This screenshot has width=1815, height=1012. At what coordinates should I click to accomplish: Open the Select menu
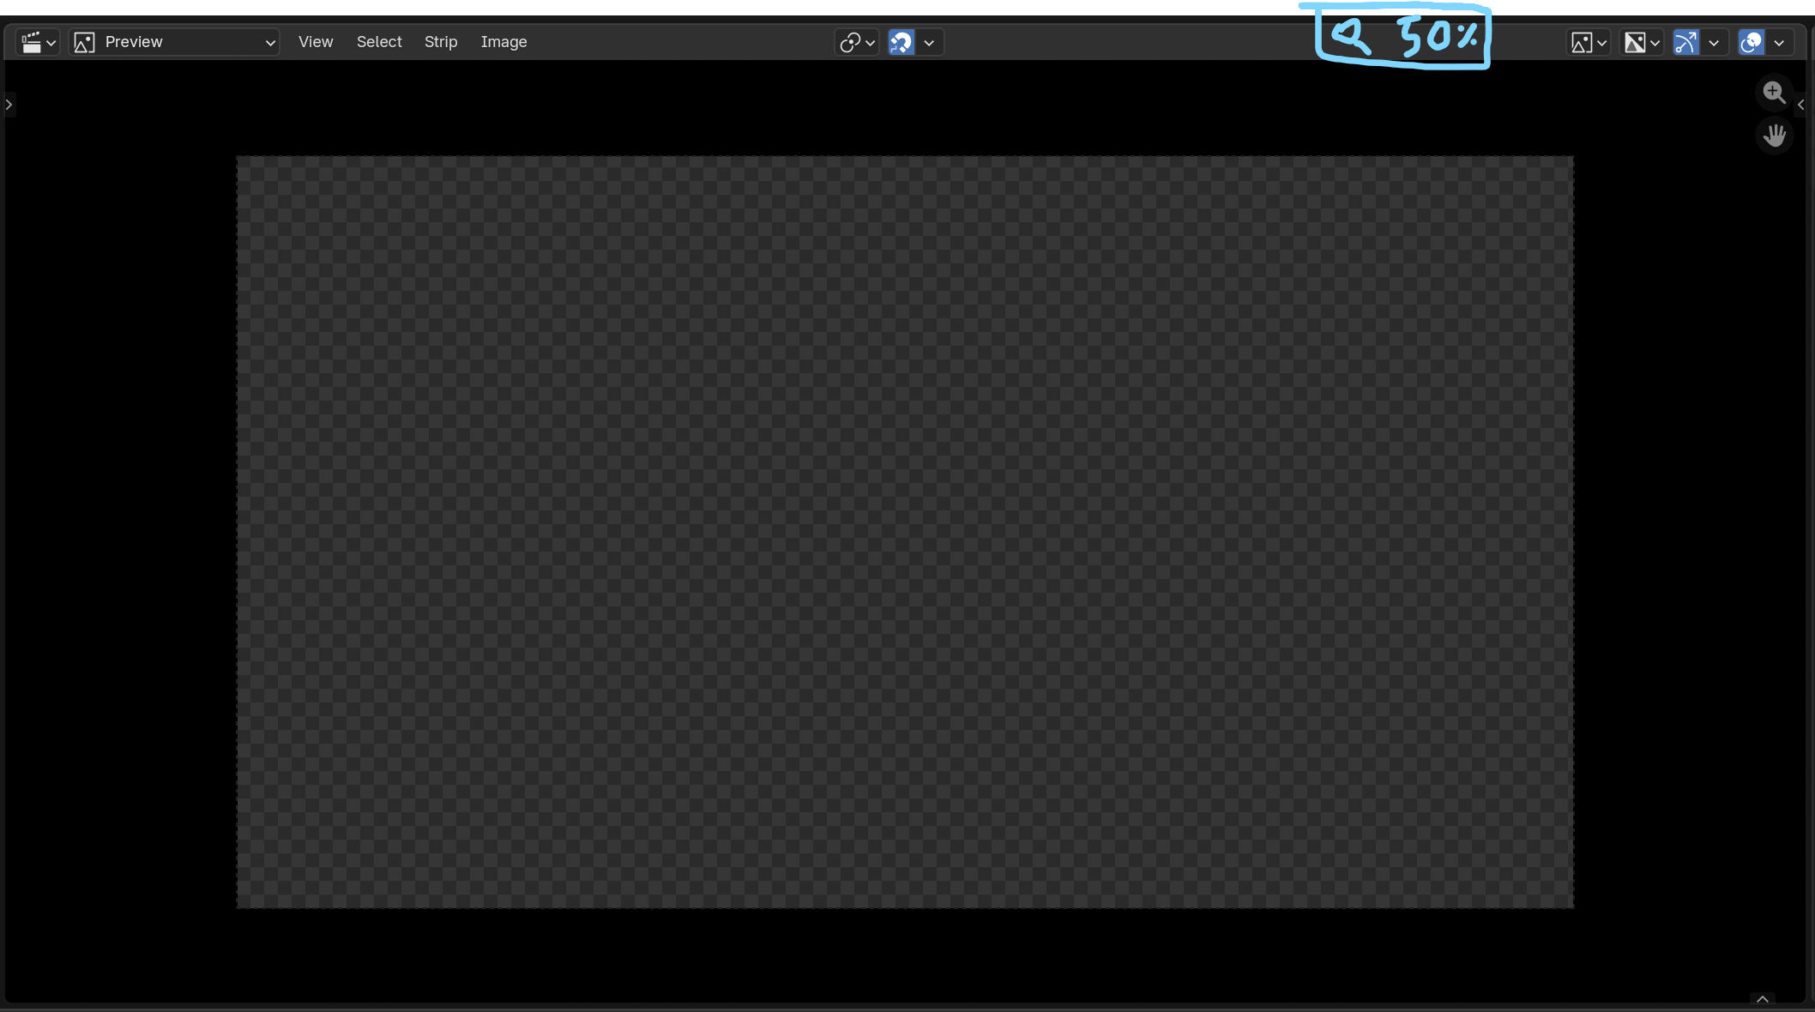[x=379, y=42]
